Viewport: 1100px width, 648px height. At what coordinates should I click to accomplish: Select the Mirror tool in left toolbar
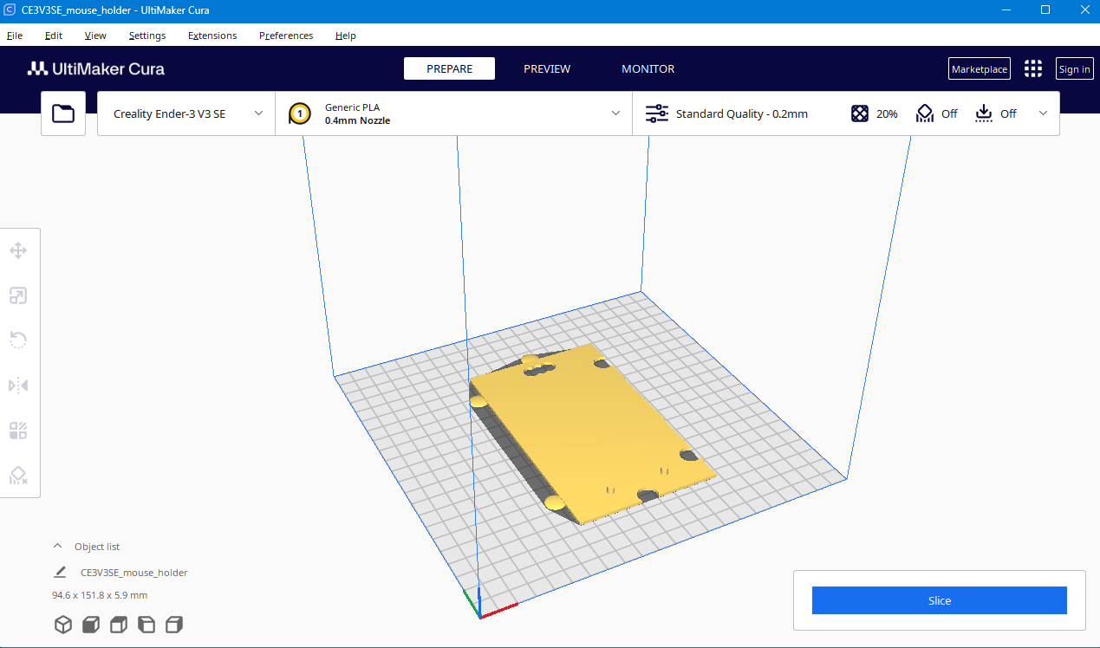point(18,385)
